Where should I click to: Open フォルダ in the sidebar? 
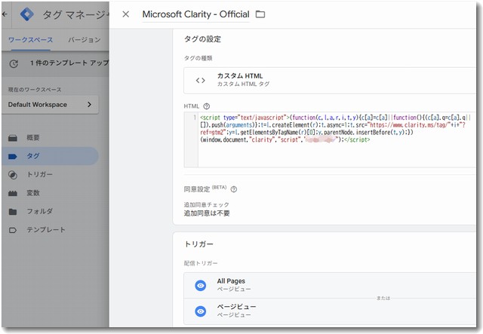coord(51,211)
